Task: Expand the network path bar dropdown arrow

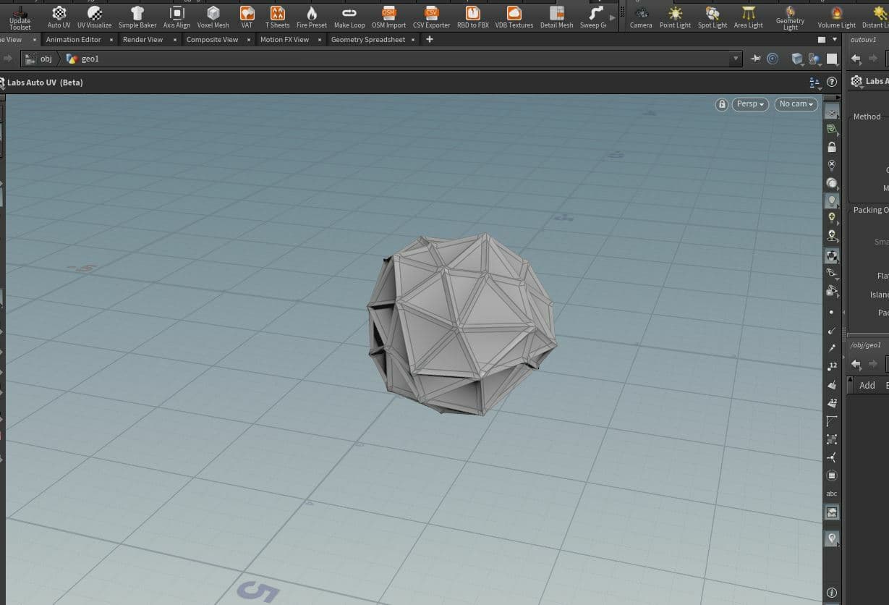Action: click(x=736, y=59)
